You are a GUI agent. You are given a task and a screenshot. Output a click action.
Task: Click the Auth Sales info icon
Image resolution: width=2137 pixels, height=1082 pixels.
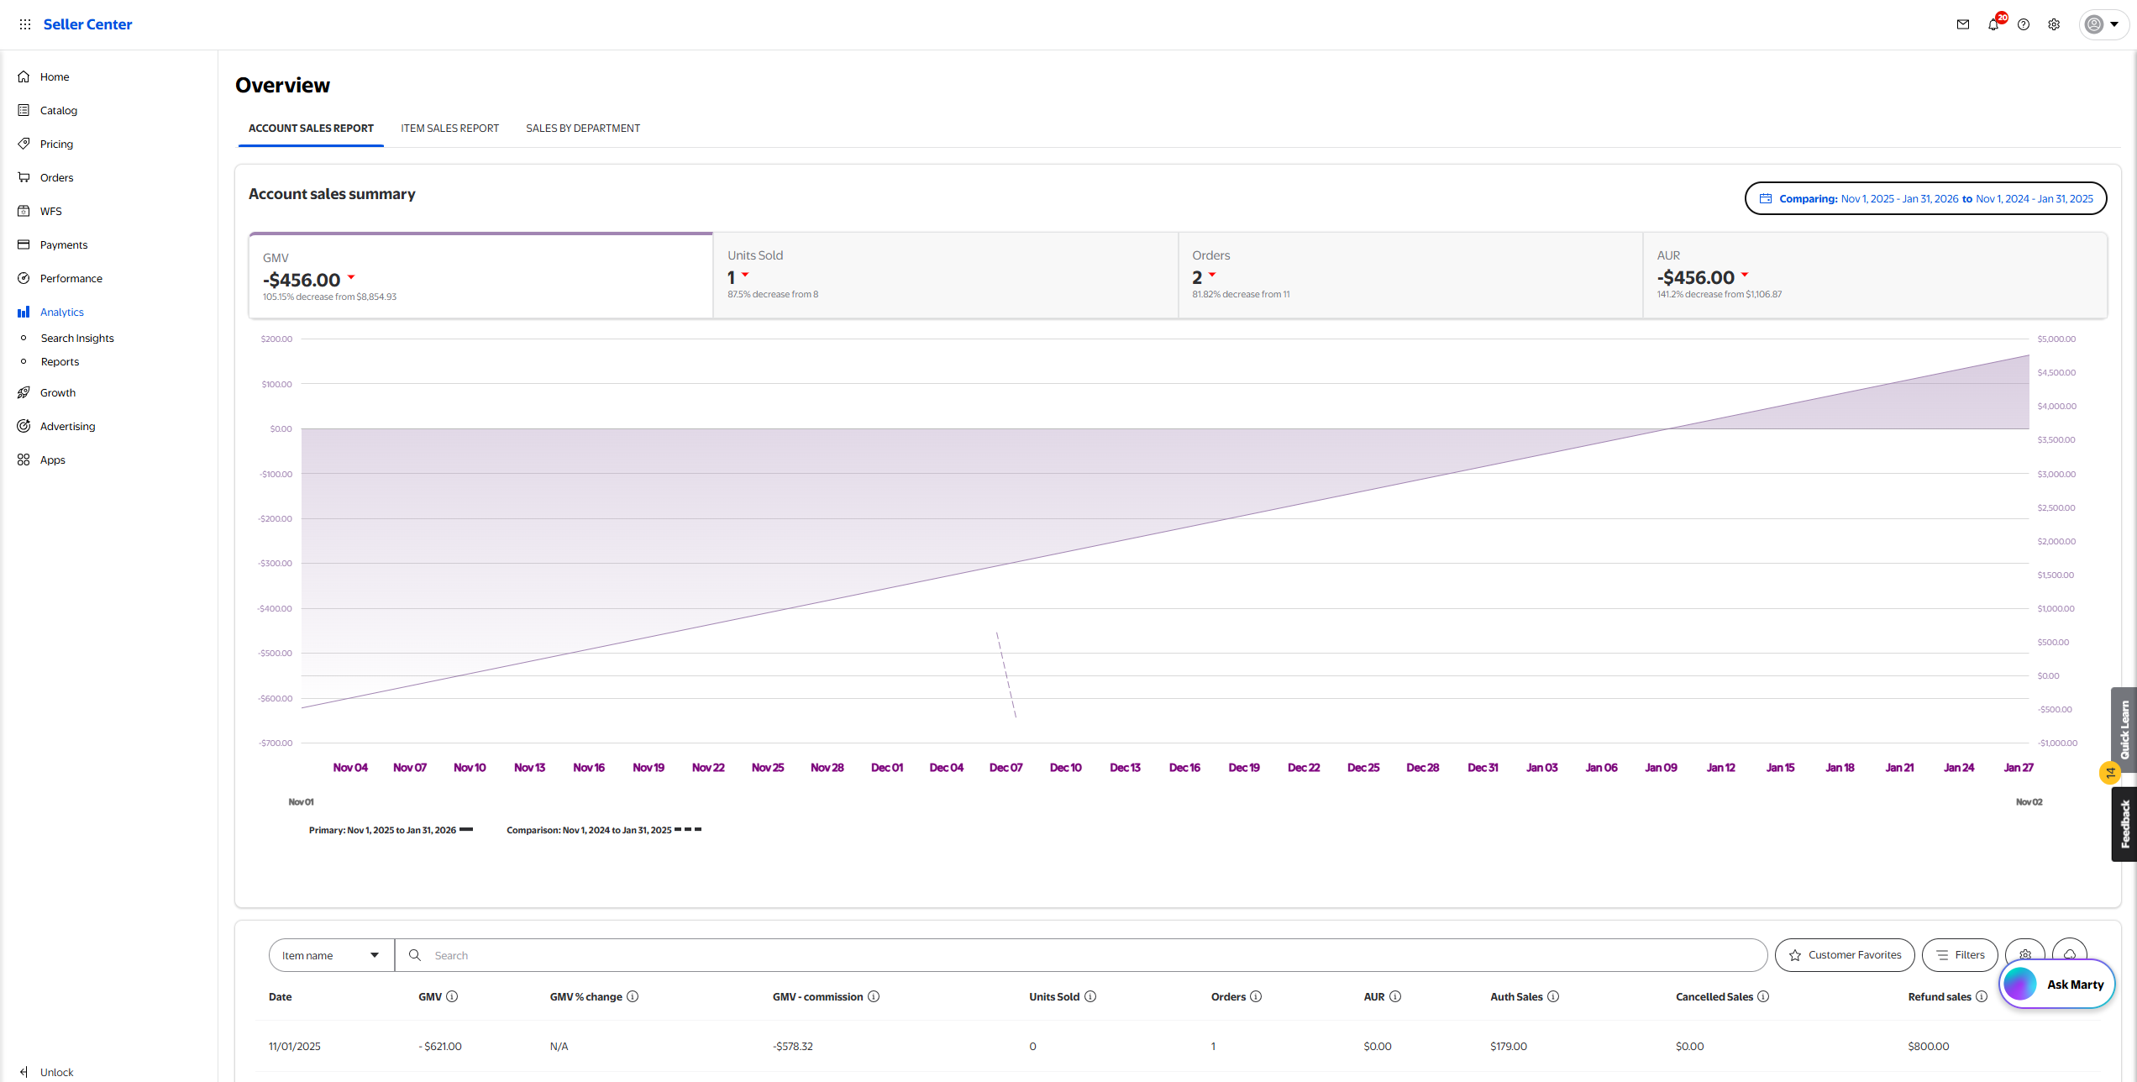point(1553,996)
